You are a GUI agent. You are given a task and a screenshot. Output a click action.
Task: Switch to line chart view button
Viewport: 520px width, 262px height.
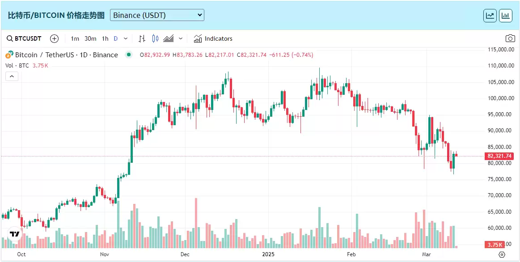tap(490, 15)
